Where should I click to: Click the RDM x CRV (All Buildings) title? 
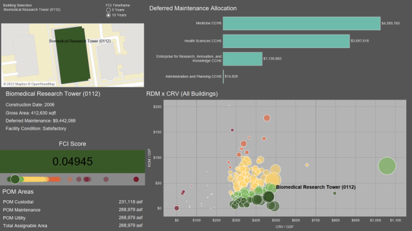(182, 94)
